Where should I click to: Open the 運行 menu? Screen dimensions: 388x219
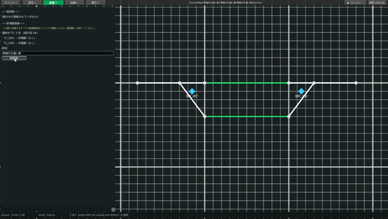[x=95, y=3]
